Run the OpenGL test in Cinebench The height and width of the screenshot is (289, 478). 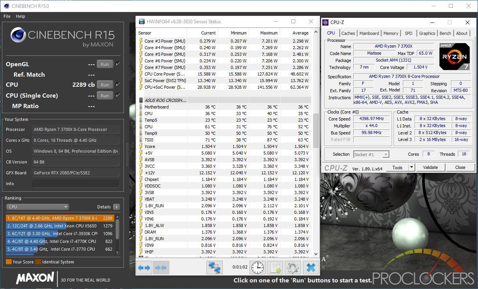click(x=105, y=64)
